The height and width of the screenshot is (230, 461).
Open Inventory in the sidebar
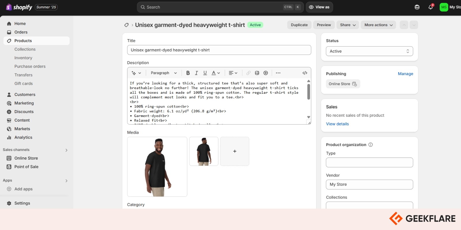point(23,58)
